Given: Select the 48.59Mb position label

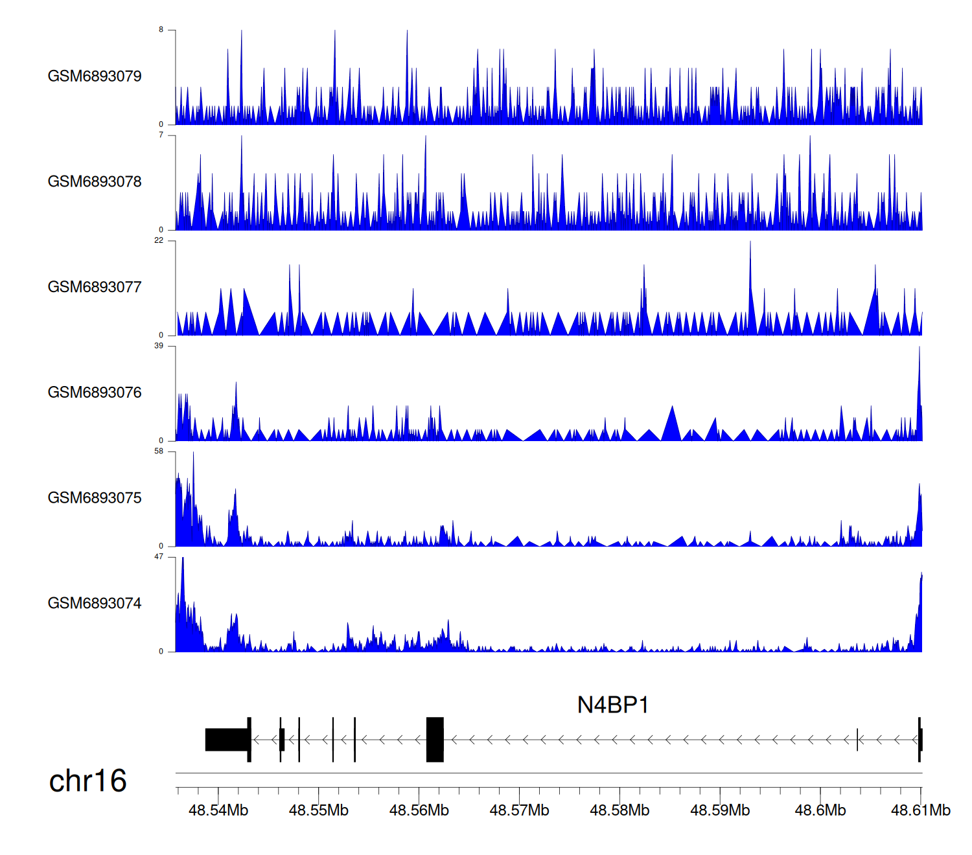Looking at the screenshot, I should 720,810.
